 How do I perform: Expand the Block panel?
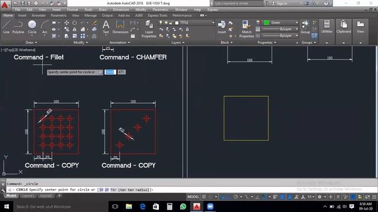pos(227,42)
